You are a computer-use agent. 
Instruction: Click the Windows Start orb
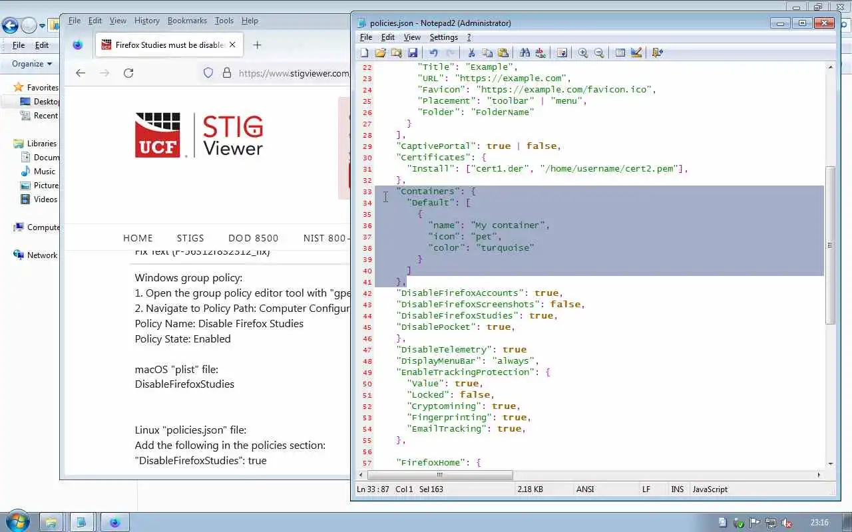tap(17, 522)
